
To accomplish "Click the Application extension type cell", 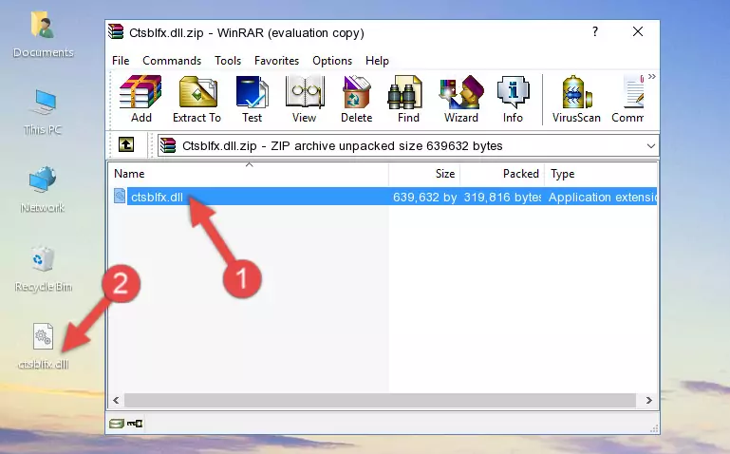I will [603, 197].
